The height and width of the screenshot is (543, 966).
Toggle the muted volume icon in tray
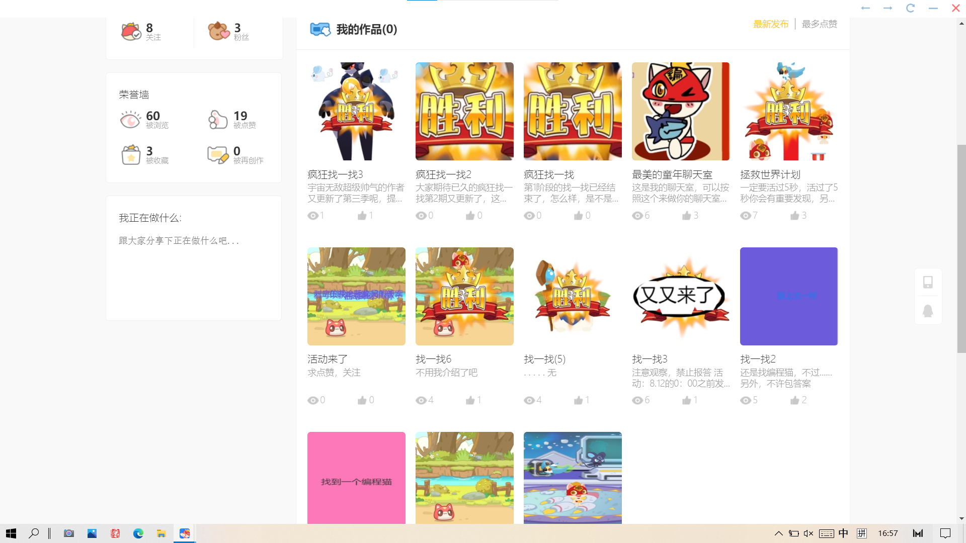[809, 533]
